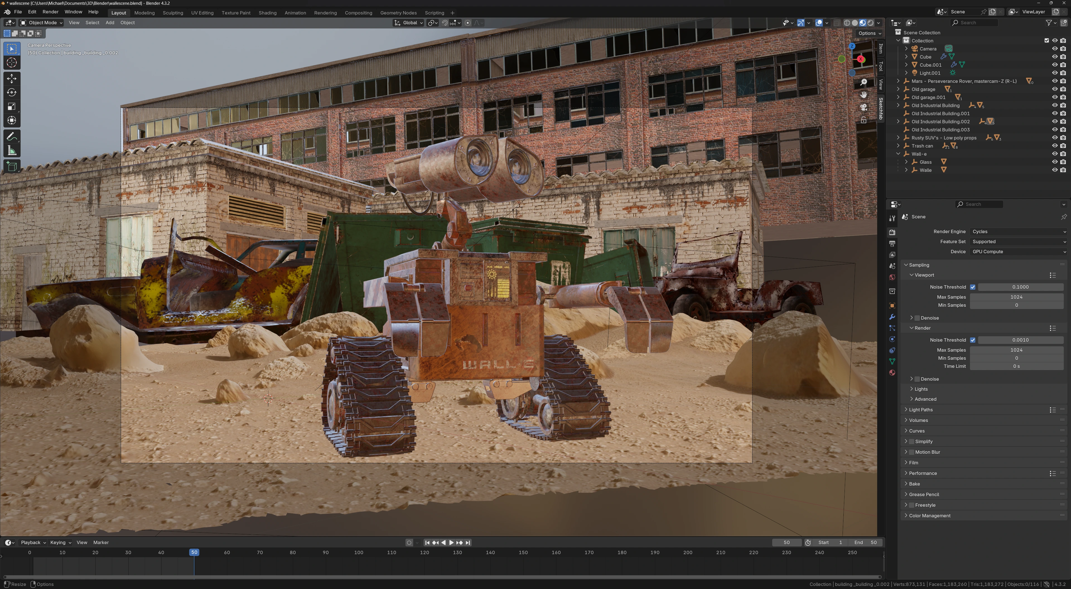The image size is (1071, 589).
Task: Adjust the render Max Samples field
Action: [1017, 350]
